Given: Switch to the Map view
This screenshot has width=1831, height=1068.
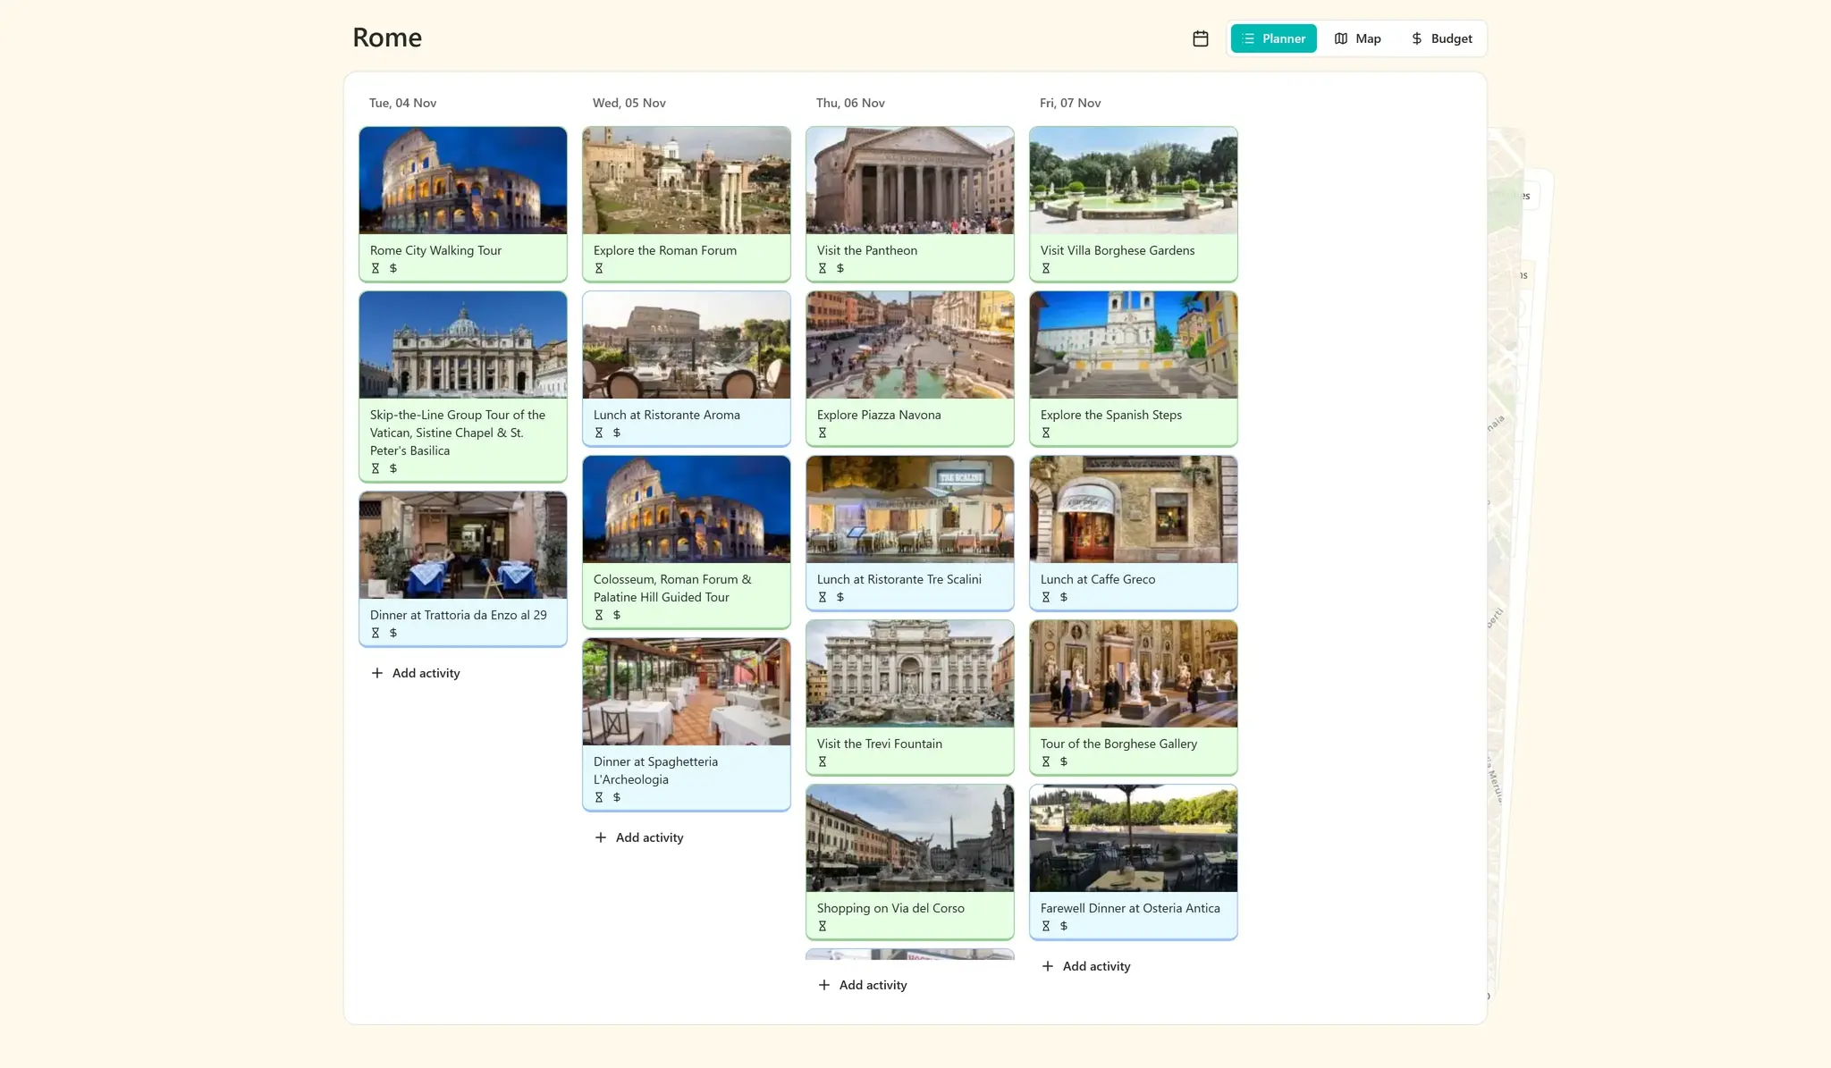Looking at the screenshot, I should click(x=1357, y=38).
